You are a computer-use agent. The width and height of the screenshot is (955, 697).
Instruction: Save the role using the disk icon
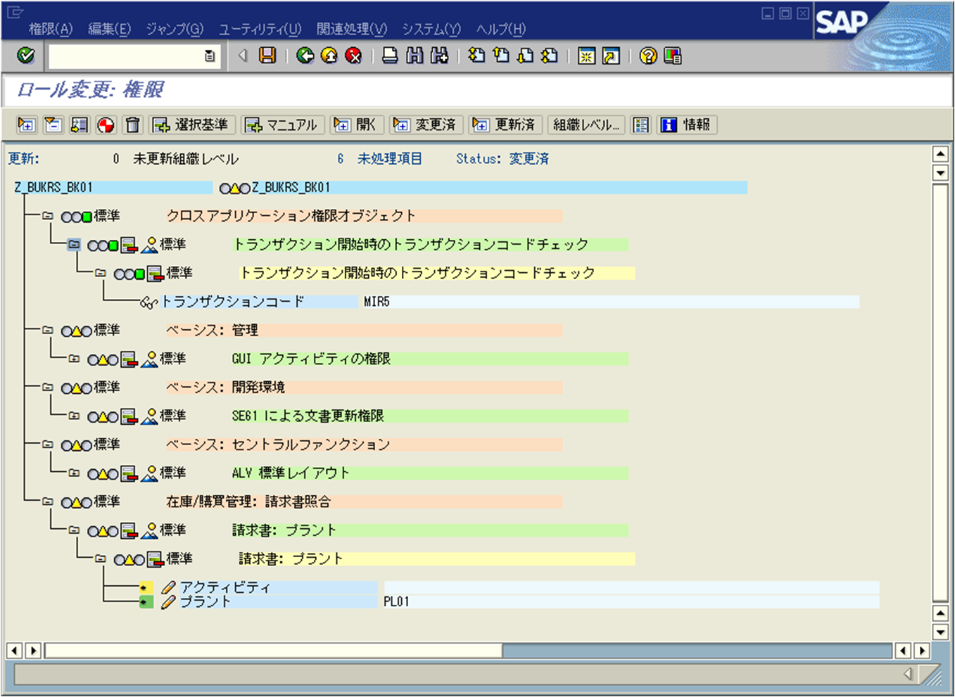[x=267, y=56]
